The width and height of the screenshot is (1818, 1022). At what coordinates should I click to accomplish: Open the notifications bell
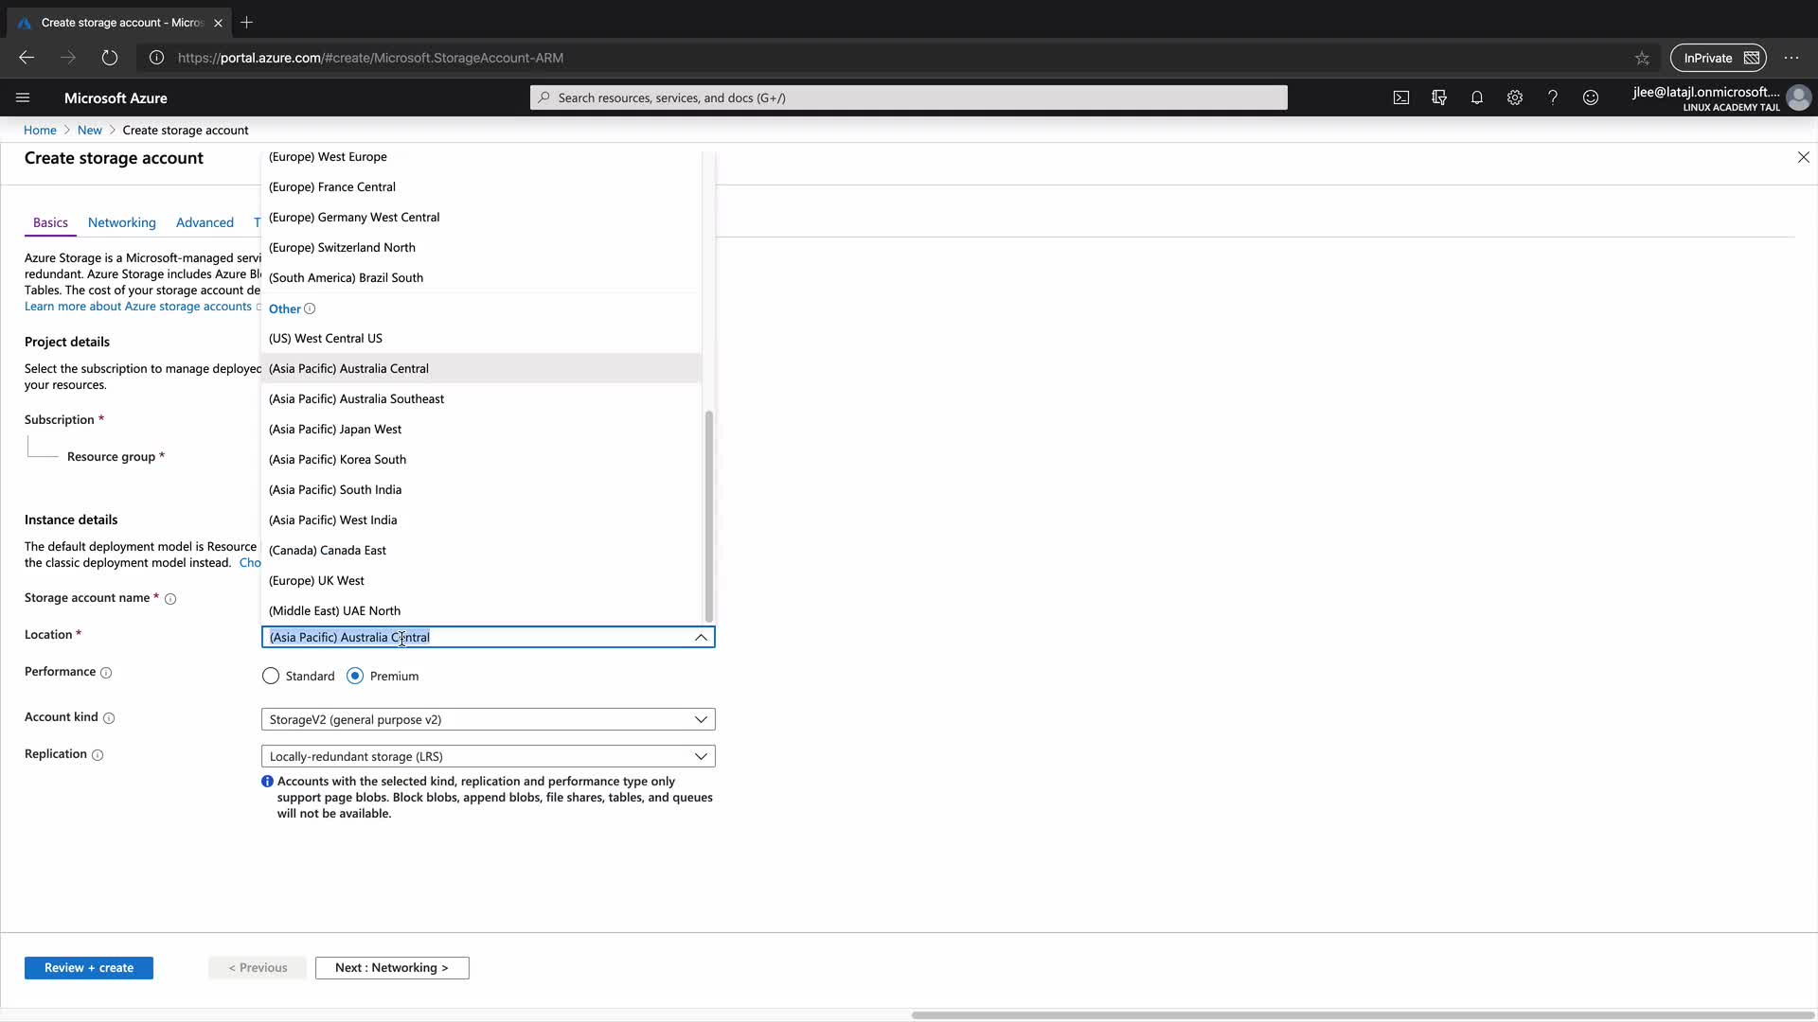pyautogui.click(x=1477, y=97)
